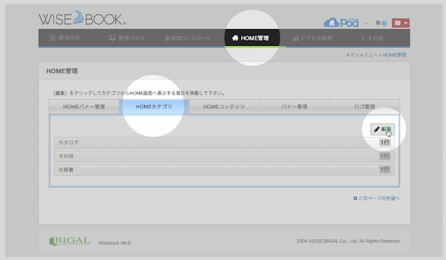Click the 1行 badge on その他 row

(385, 156)
